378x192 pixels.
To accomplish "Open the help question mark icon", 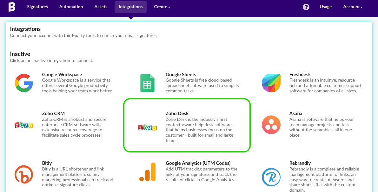I will coord(306,7).
